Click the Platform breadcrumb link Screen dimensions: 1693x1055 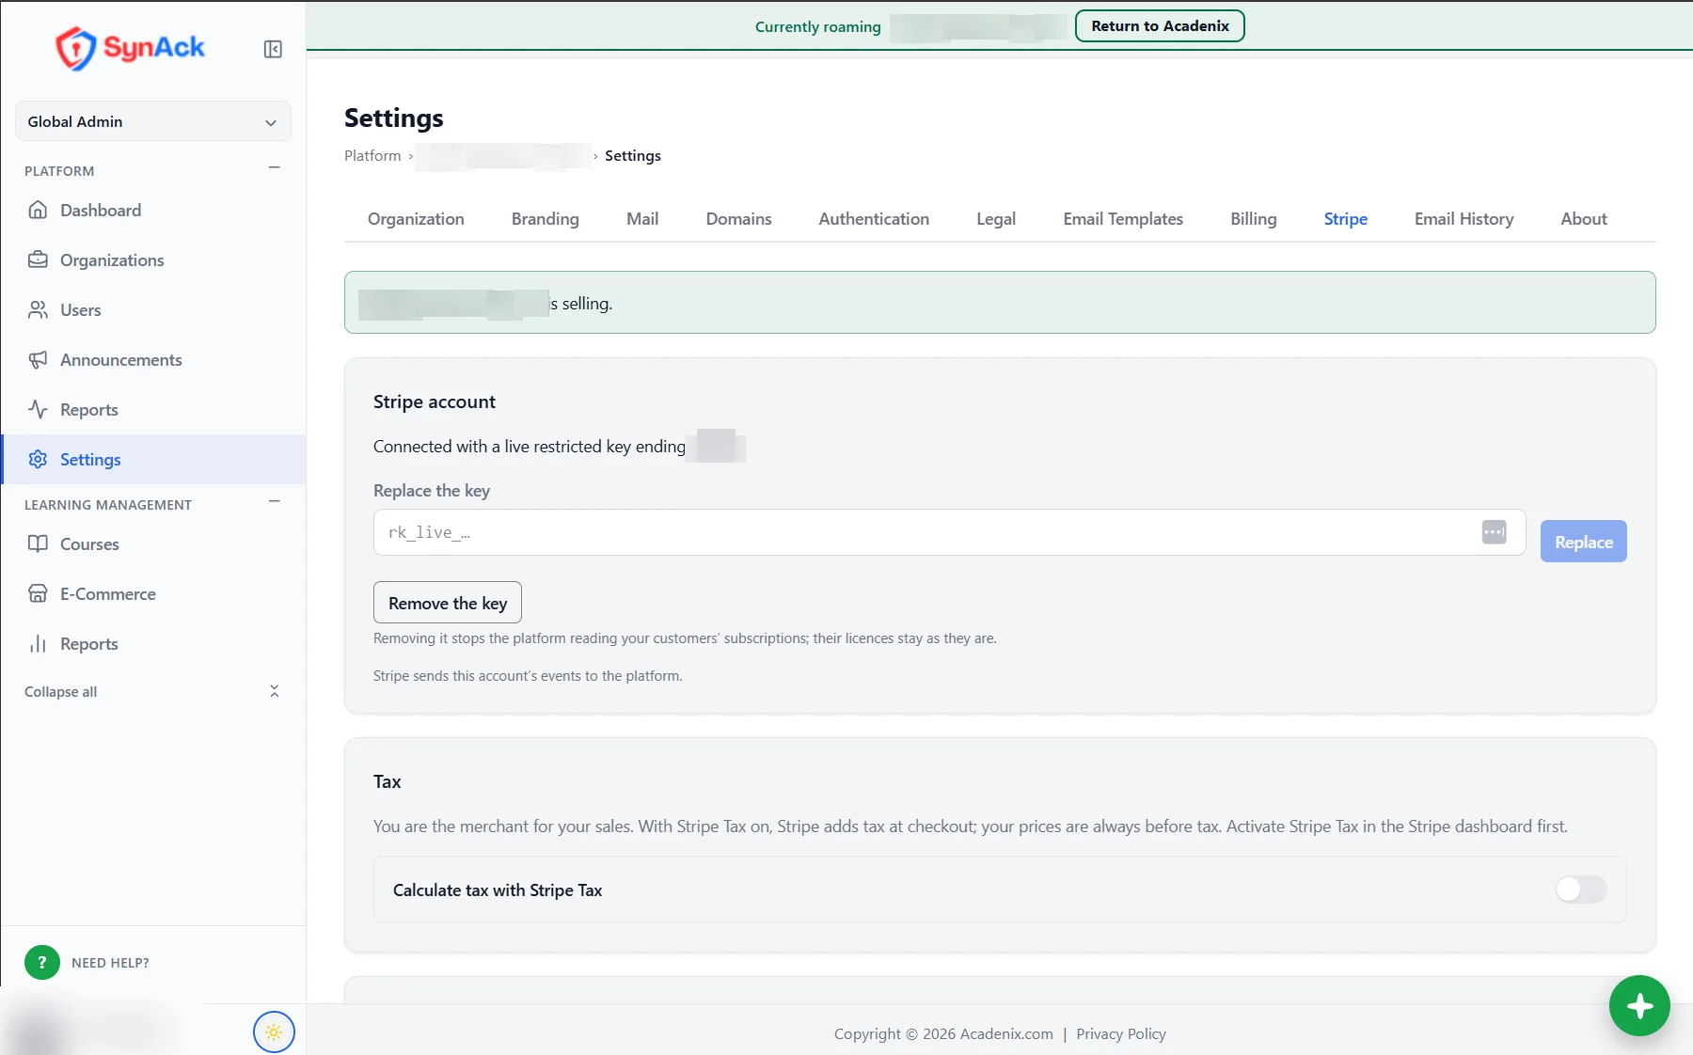pos(372,155)
